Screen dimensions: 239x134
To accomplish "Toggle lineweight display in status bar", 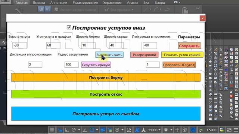I will (103, 130).
